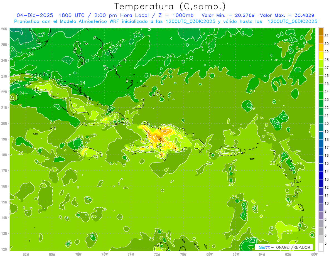Click the '12N' latitude axis label
334x258 pixels.
tap(4, 249)
